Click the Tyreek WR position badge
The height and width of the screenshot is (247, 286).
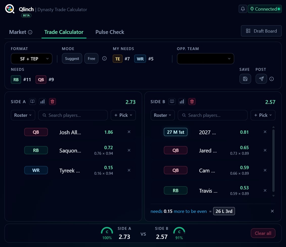tap(36, 170)
